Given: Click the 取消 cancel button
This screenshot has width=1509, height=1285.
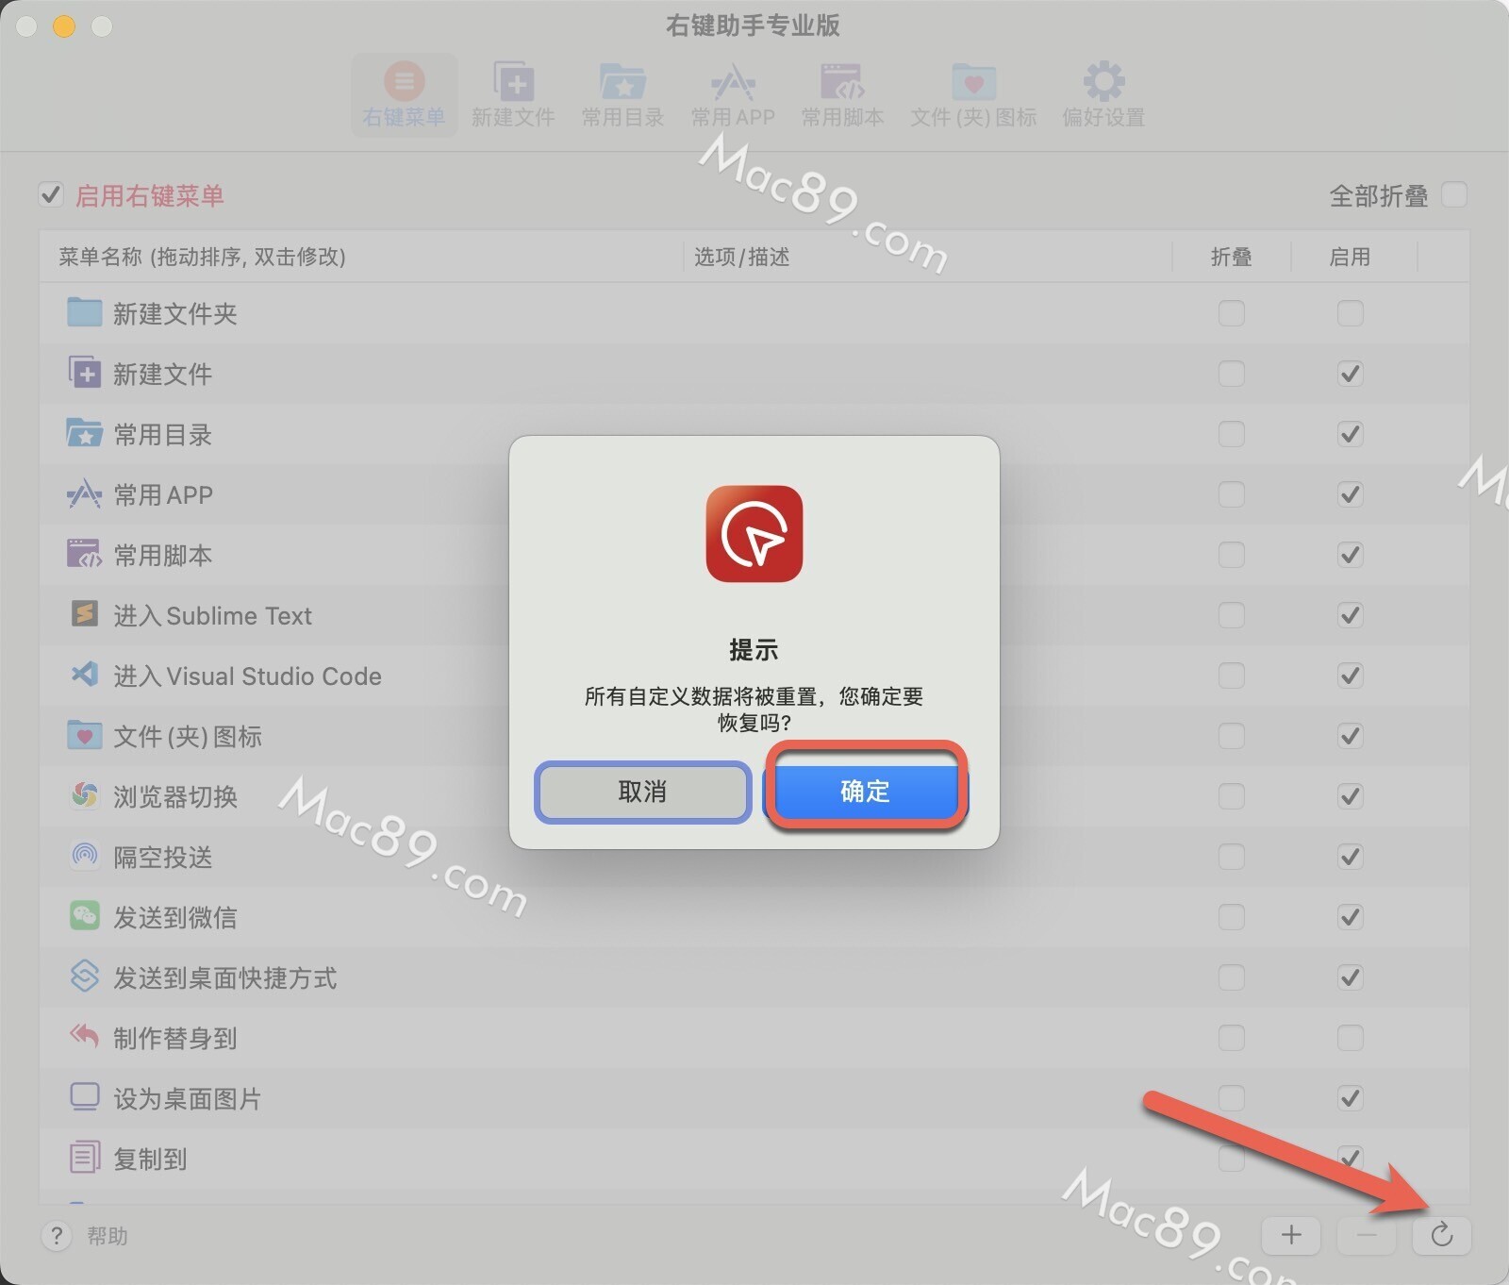Looking at the screenshot, I should click(x=642, y=791).
